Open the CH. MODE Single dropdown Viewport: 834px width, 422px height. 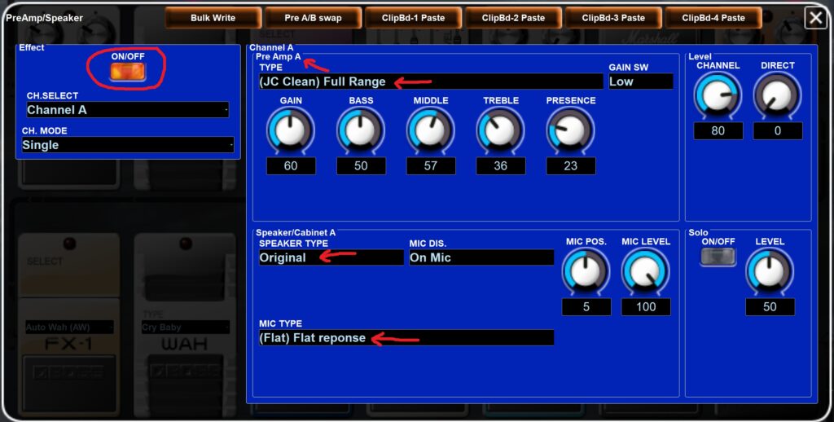click(127, 145)
